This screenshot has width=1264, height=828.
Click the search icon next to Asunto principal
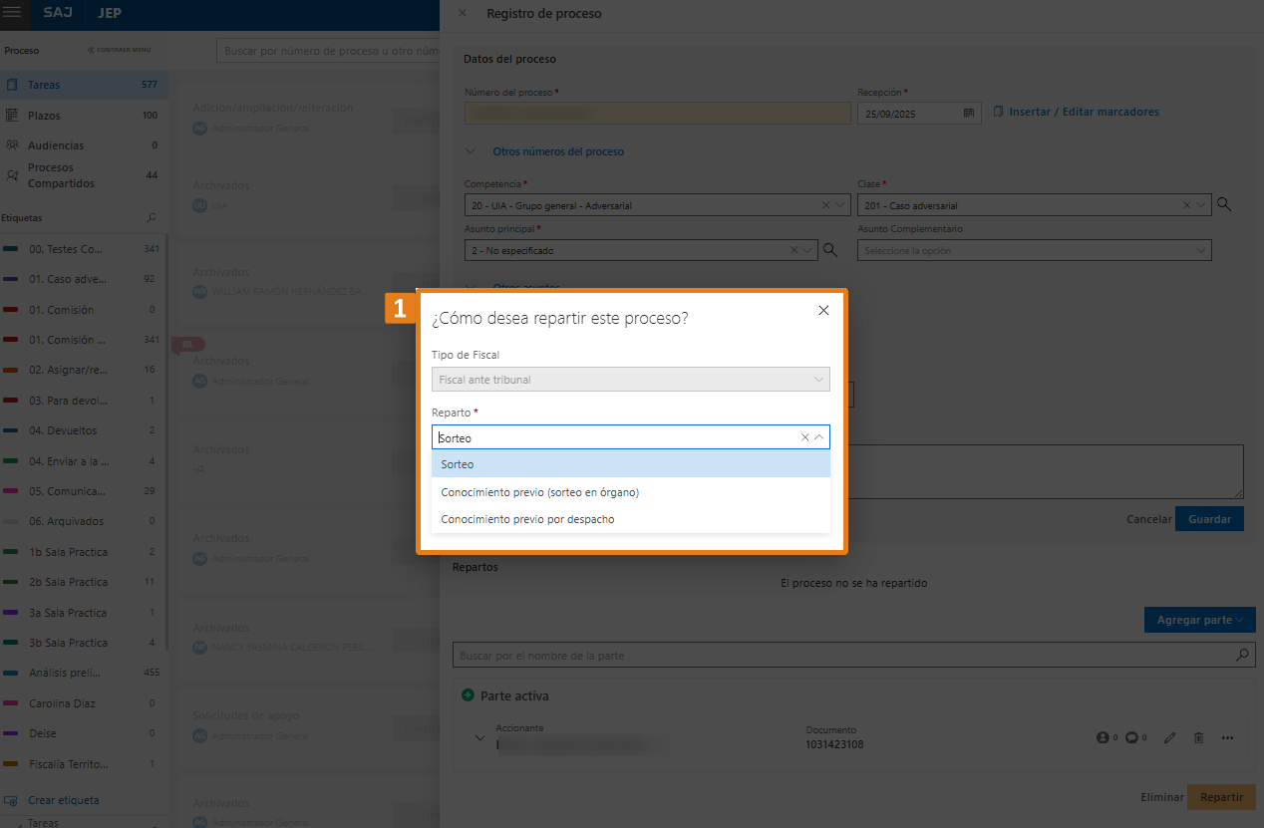click(x=829, y=250)
